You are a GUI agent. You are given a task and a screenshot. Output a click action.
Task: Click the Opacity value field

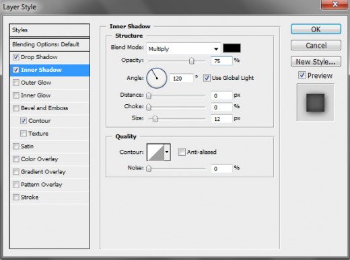221,61
